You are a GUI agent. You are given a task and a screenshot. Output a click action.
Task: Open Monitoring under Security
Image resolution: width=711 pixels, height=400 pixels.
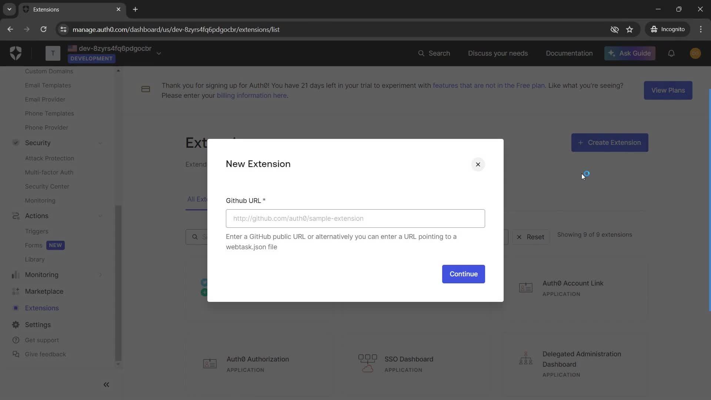coord(40,200)
